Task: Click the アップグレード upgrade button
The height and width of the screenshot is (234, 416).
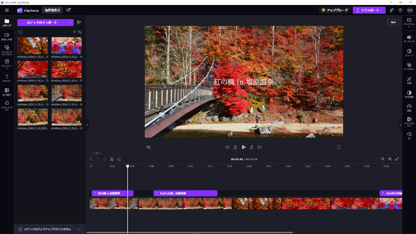Action: pyautogui.click(x=334, y=10)
